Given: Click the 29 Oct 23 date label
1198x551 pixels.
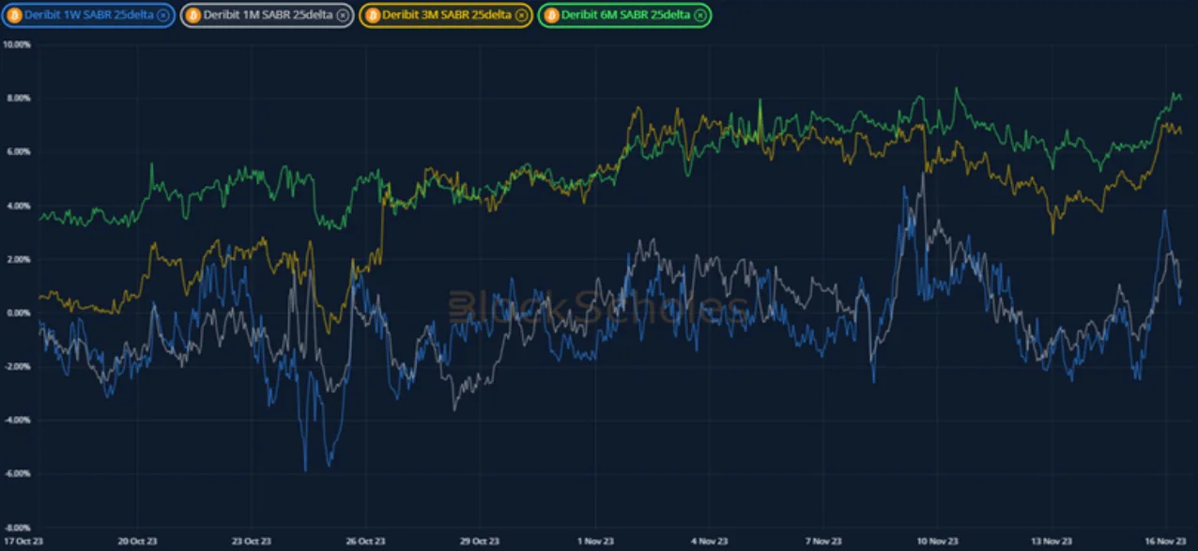Looking at the screenshot, I should point(480,542).
